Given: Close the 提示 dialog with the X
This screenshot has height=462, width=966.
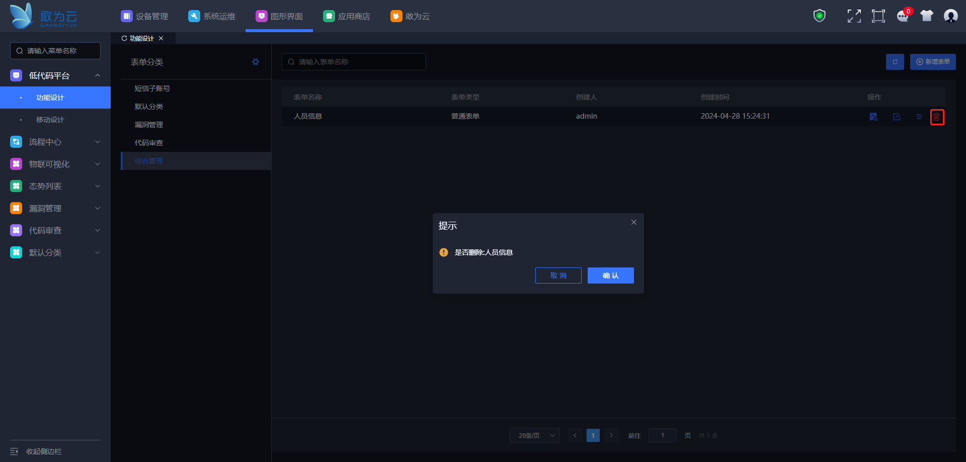Looking at the screenshot, I should click(x=633, y=222).
